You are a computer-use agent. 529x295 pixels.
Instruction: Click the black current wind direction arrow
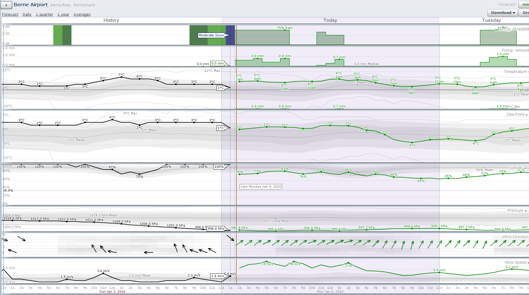(x=230, y=238)
